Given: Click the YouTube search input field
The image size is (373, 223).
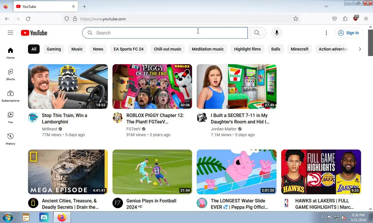Looking at the screenshot, I should click(x=165, y=33).
